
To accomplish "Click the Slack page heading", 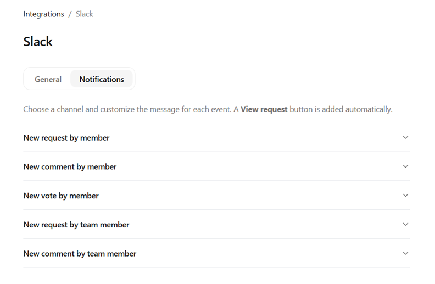I will tap(38, 42).
